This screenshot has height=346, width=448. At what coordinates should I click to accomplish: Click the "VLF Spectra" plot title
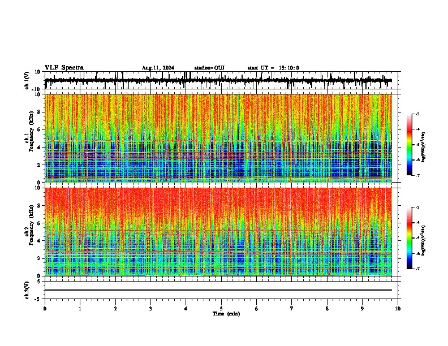(x=64, y=68)
